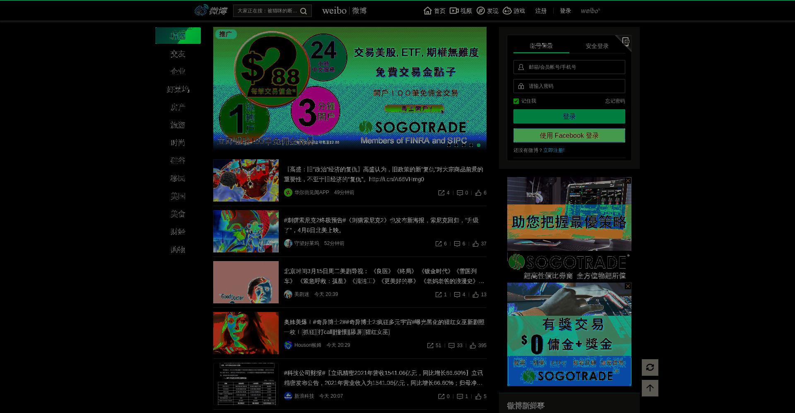Open 登录 in the top navigation
Screen dimensions: 795x413
565,11
